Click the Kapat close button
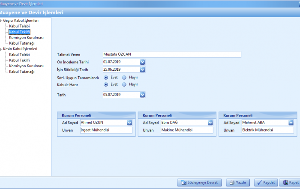300x189 pixels. click(x=290, y=183)
